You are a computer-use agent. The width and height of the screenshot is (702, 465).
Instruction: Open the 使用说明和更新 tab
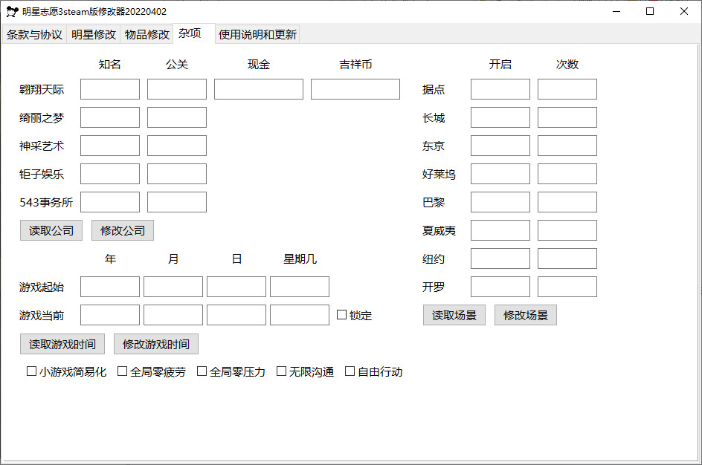257,35
